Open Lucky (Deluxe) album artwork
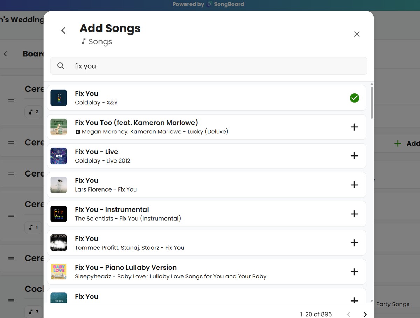Screen dimensions: 420x318 tap(59, 127)
